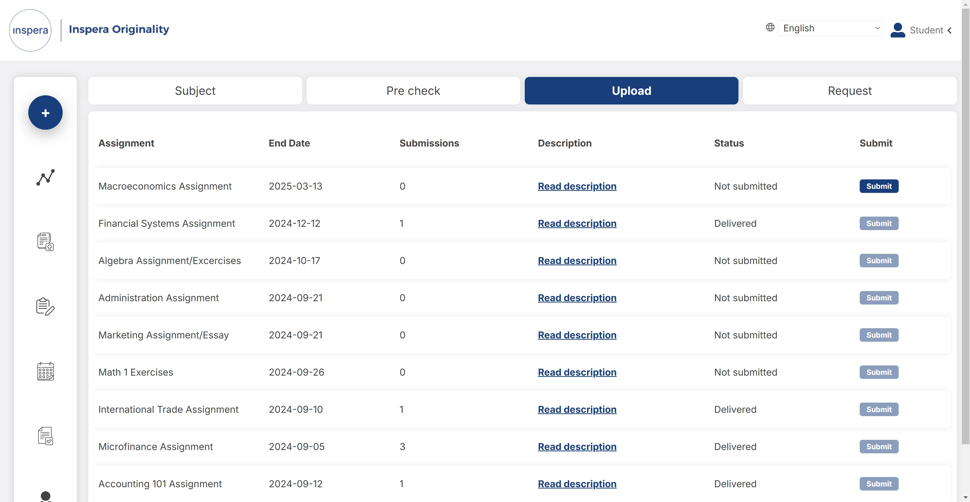Click the Inspera circular logo
Viewport: 970px width, 502px height.
(30, 30)
